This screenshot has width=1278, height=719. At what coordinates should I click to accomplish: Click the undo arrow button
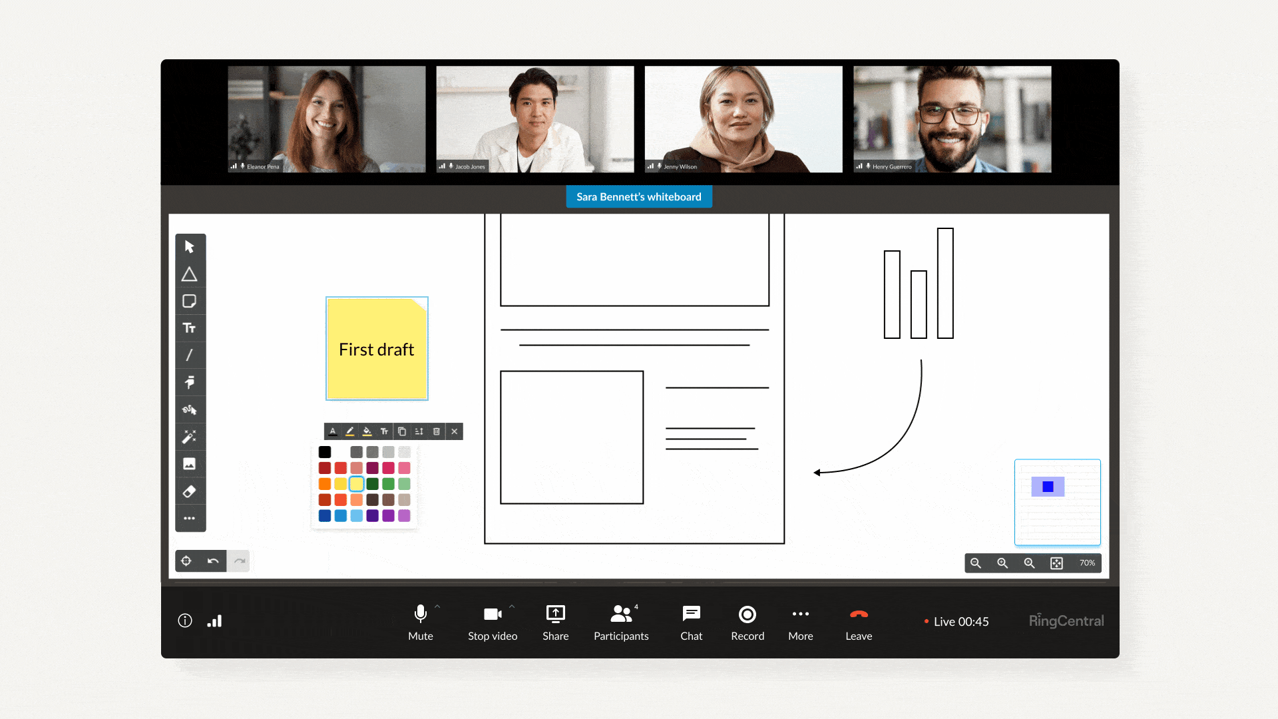tap(213, 561)
